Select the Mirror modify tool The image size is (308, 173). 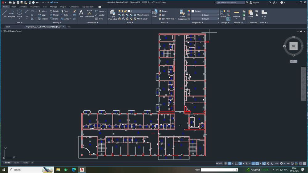pyautogui.click(x=54, y=15)
